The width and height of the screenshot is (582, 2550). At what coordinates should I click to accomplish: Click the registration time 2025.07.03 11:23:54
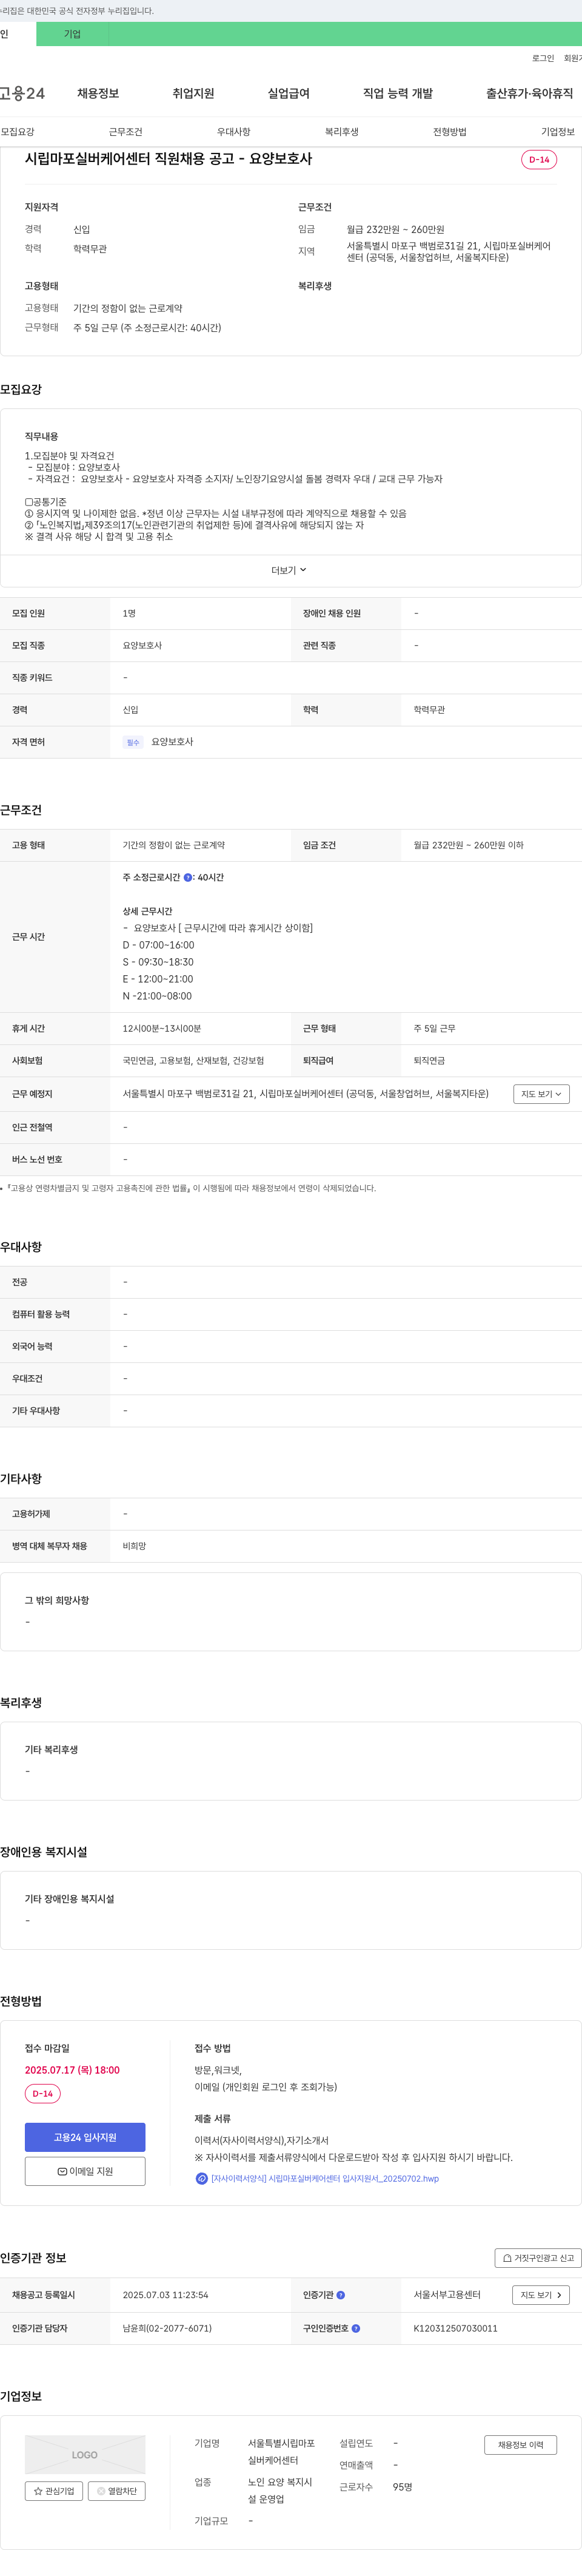[x=165, y=2295]
